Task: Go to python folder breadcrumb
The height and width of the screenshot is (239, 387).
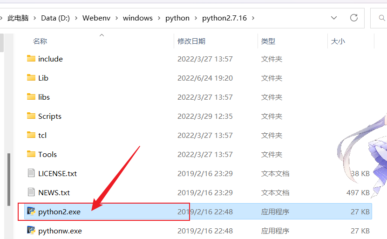Action: tap(177, 18)
